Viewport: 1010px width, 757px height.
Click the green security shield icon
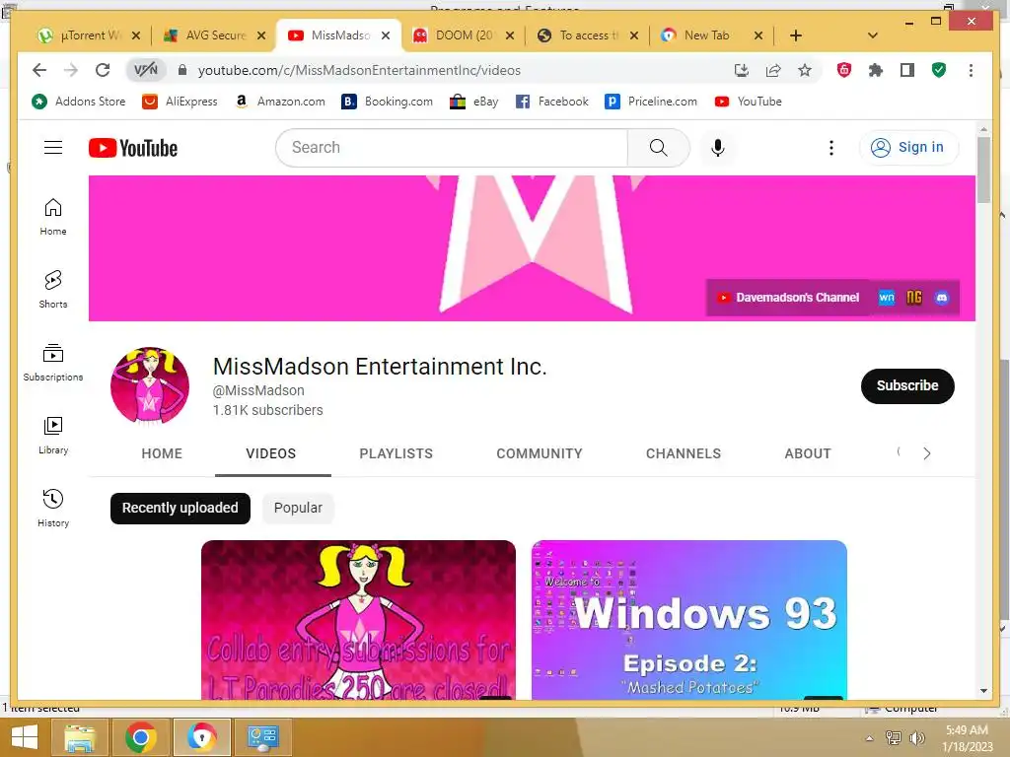pos(939,70)
